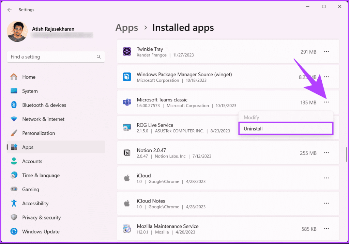Image resolution: width=349 pixels, height=244 pixels.
Task: Open more options for Notion 2.0.47
Action: point(326,153)
